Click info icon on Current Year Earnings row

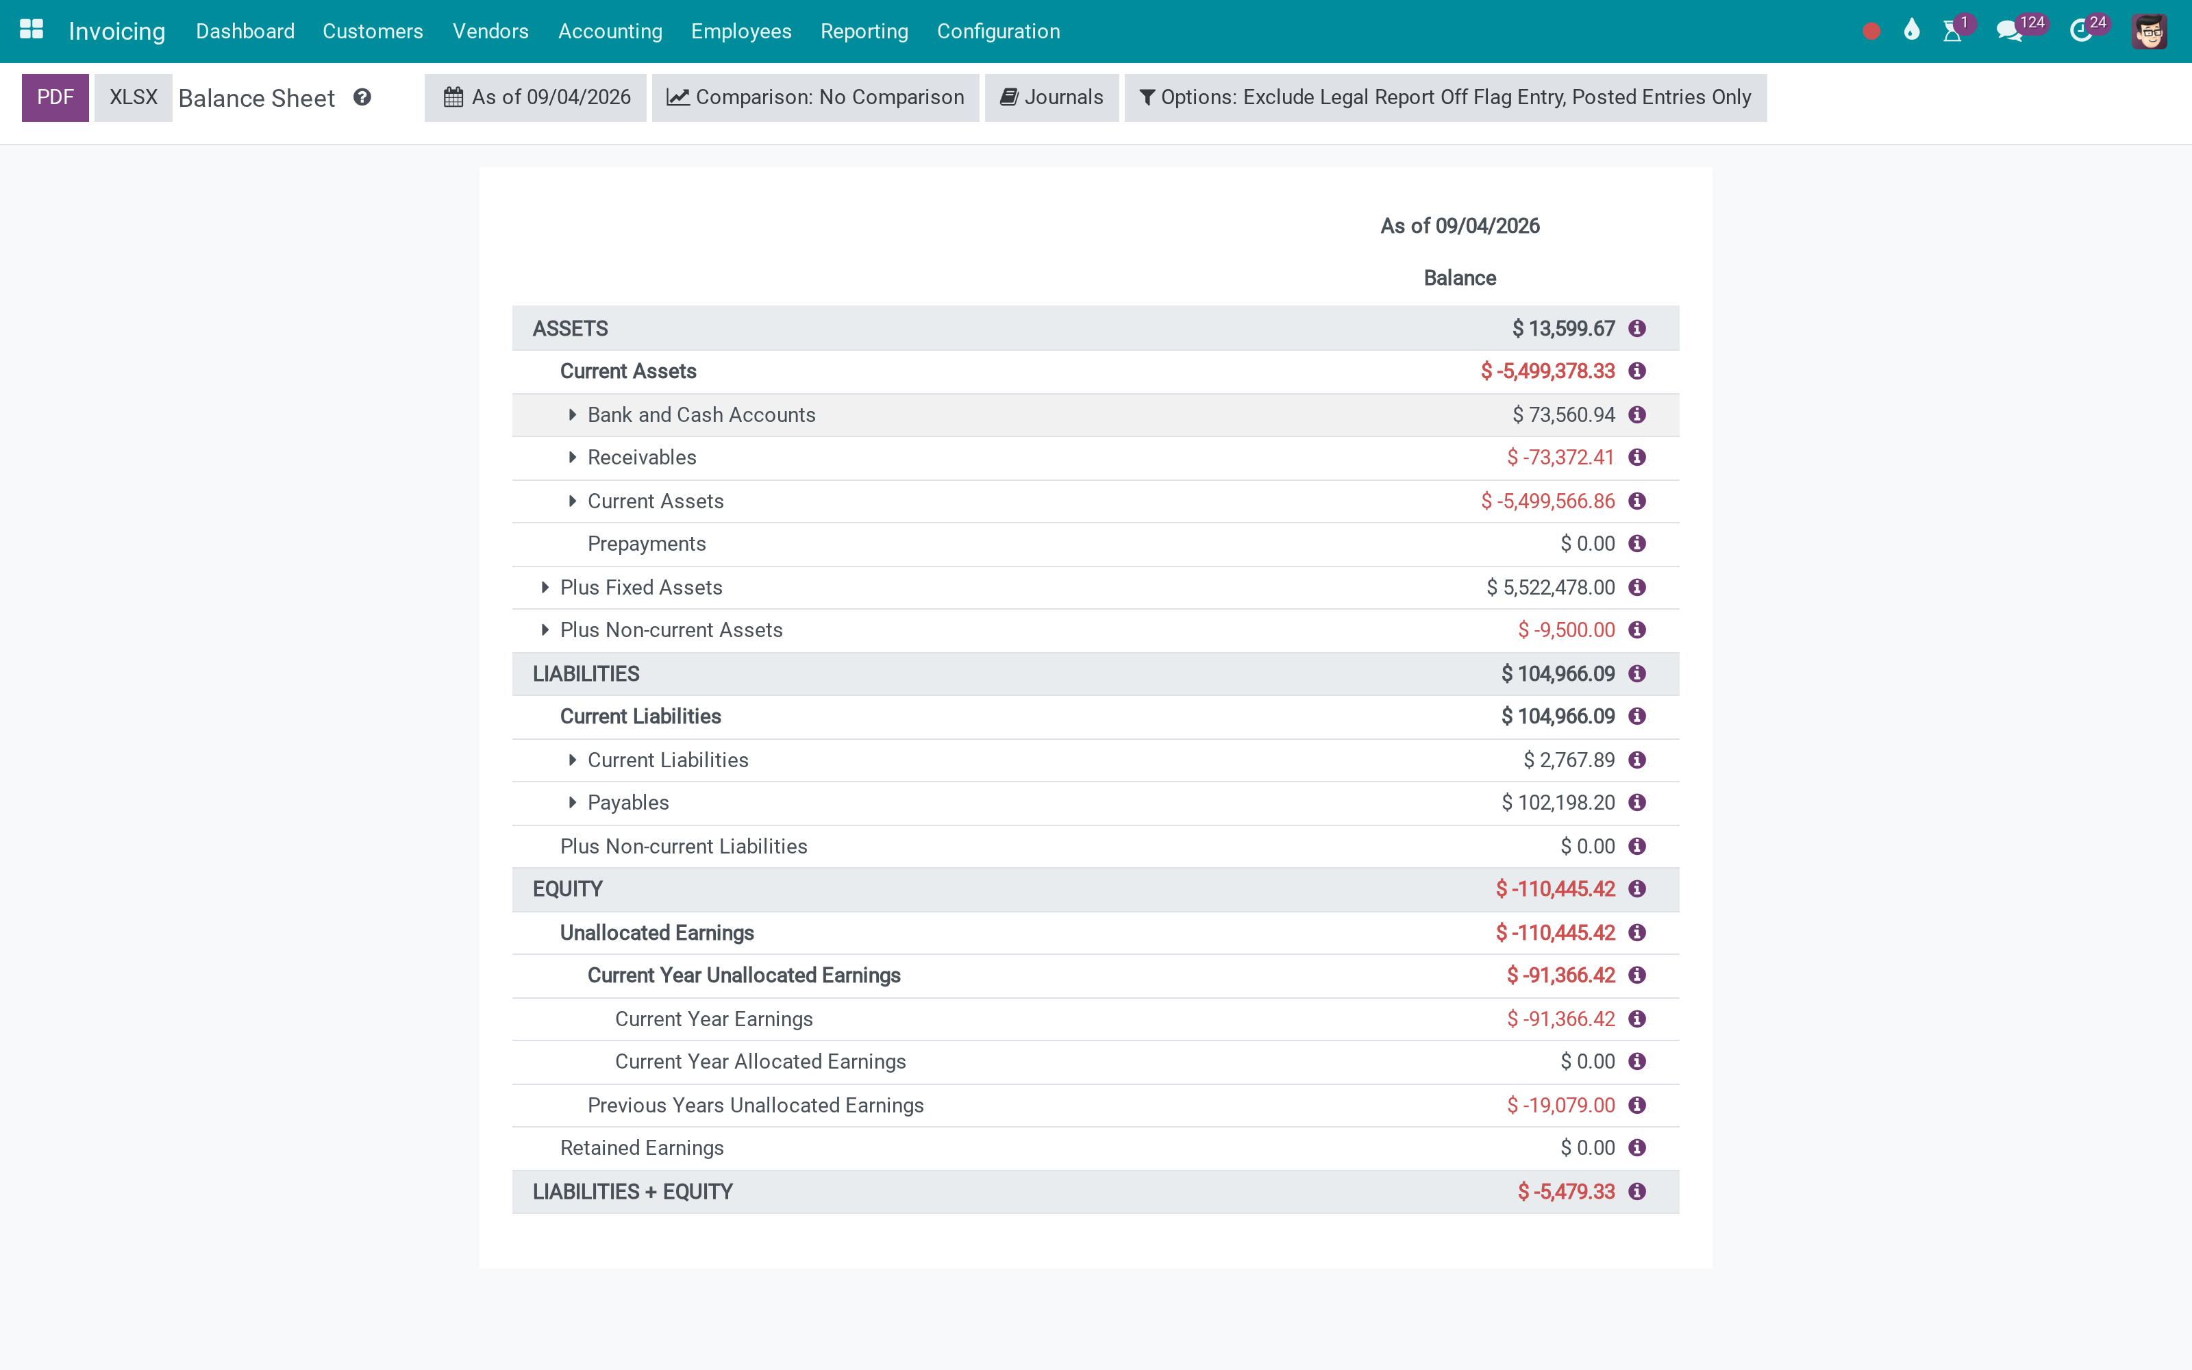pos(1636,1019)
